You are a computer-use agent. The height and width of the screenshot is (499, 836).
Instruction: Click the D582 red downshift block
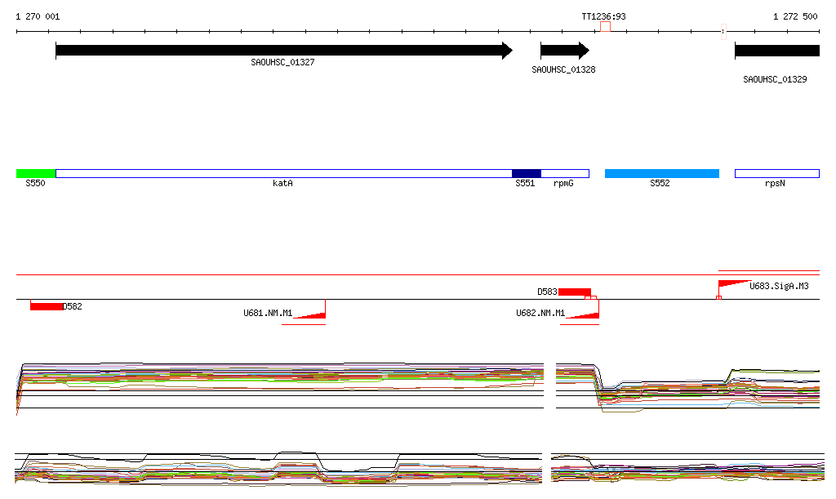(x=47, y=306)
